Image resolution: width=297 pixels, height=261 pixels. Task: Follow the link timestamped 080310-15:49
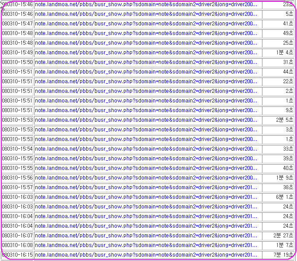146,53
